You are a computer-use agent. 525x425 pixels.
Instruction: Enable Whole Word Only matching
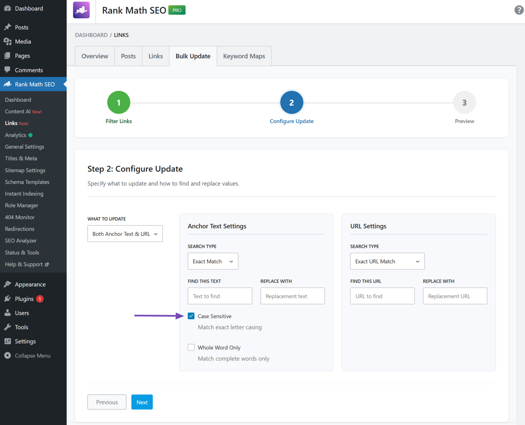(x=191, y=347)
